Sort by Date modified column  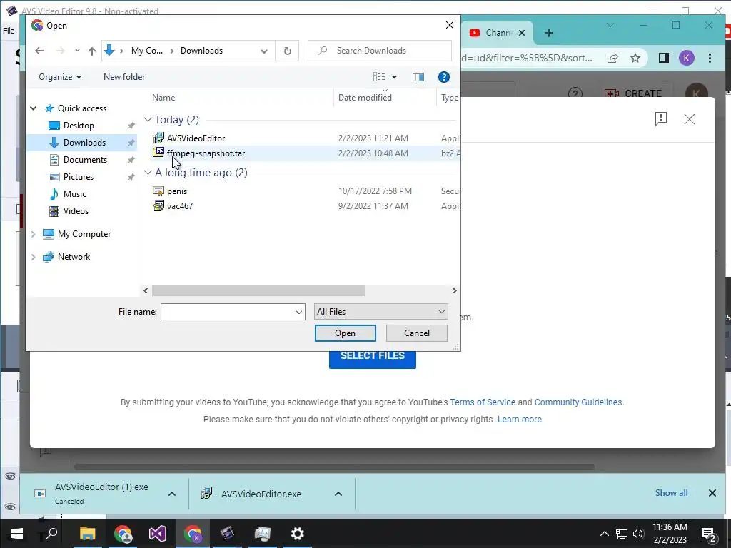pyautogui.click(x=365, y=97)
